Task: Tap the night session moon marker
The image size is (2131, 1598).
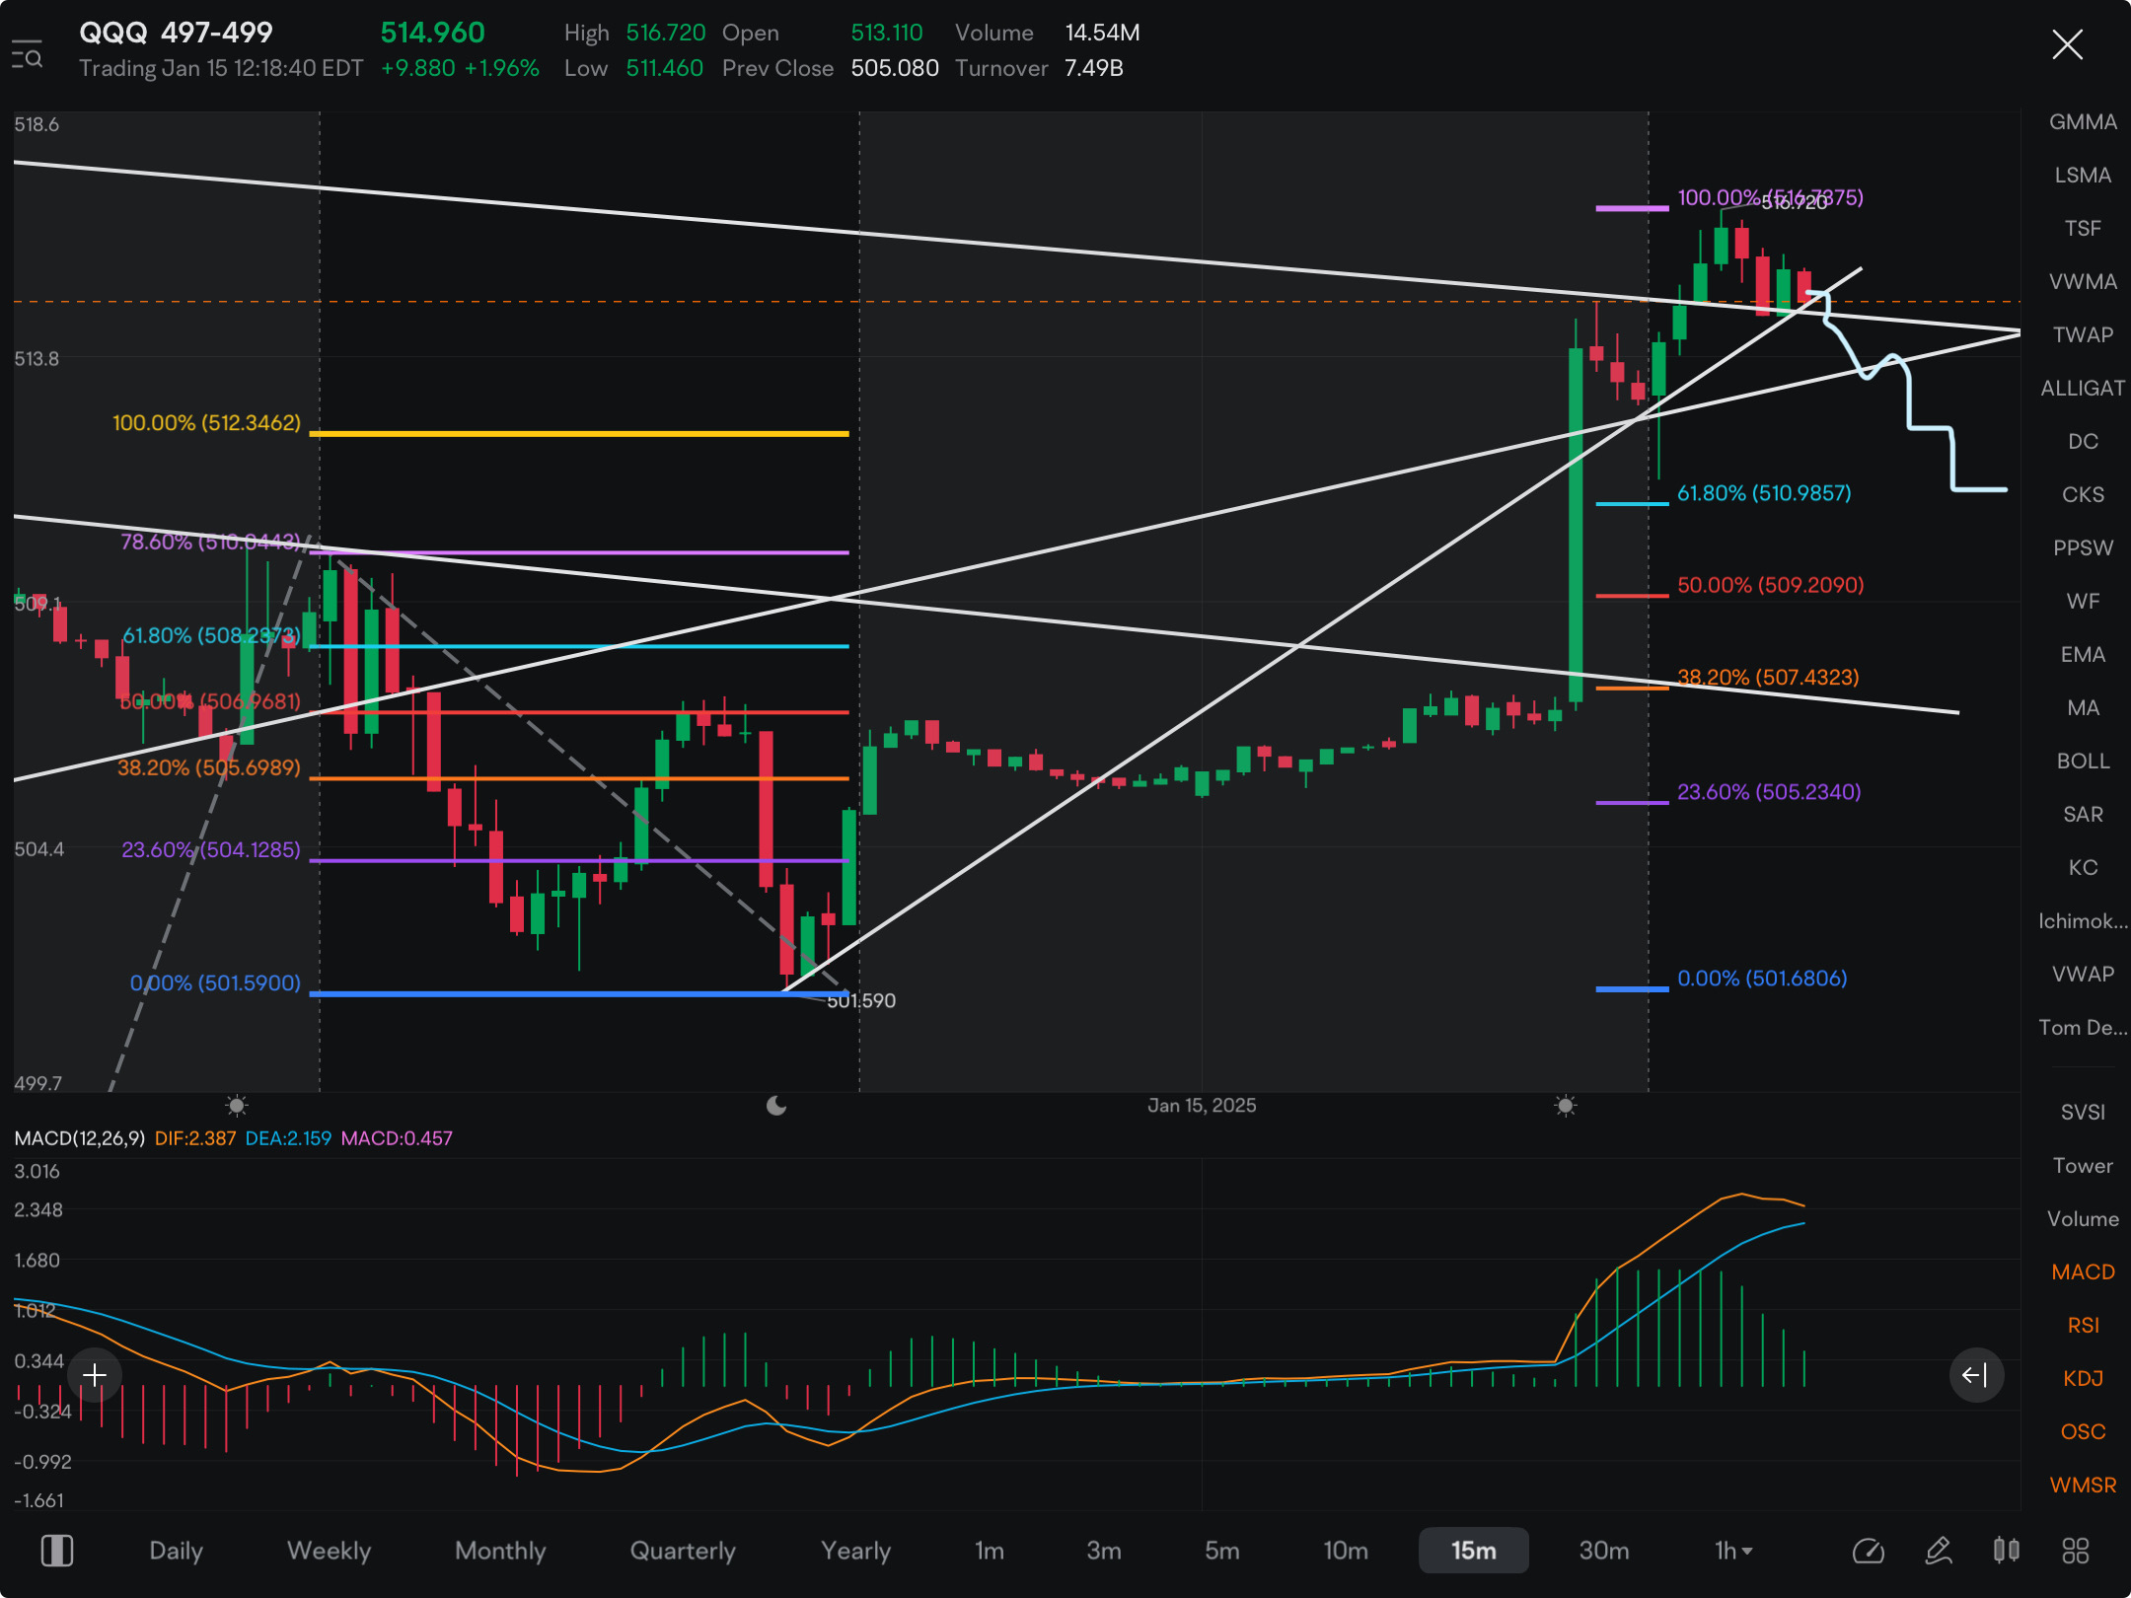Action: pos(776,1106)
